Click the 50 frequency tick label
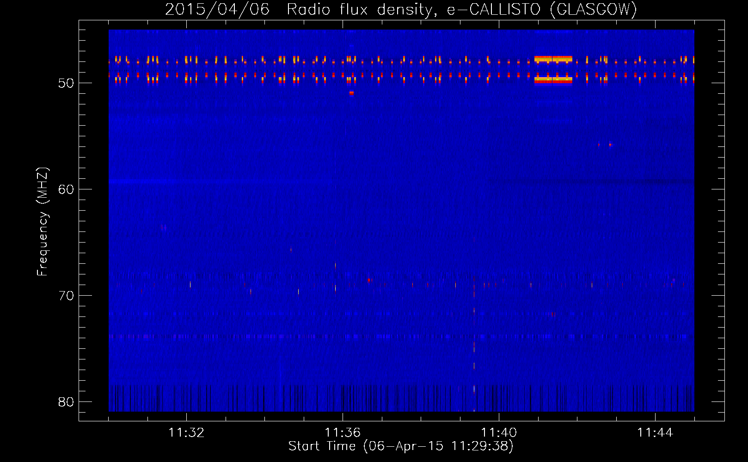The image size is (748, 462). point(66,83)
